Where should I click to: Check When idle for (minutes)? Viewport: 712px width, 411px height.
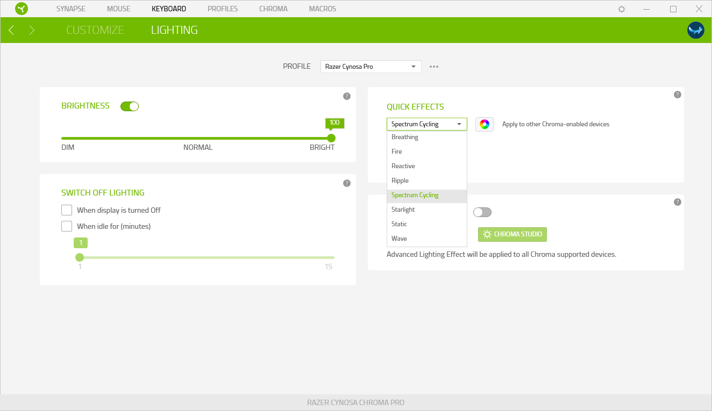coord(67,226)
